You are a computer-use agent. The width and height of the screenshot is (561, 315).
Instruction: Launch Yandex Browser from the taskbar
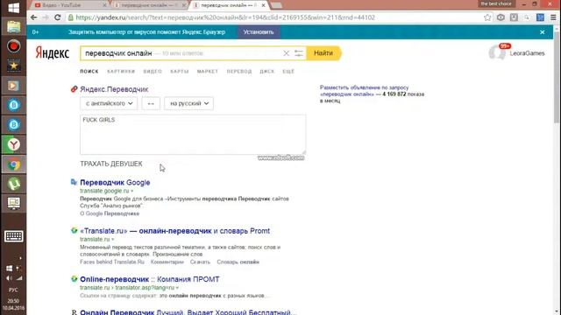pyautogui.click(x=14, y=144)
